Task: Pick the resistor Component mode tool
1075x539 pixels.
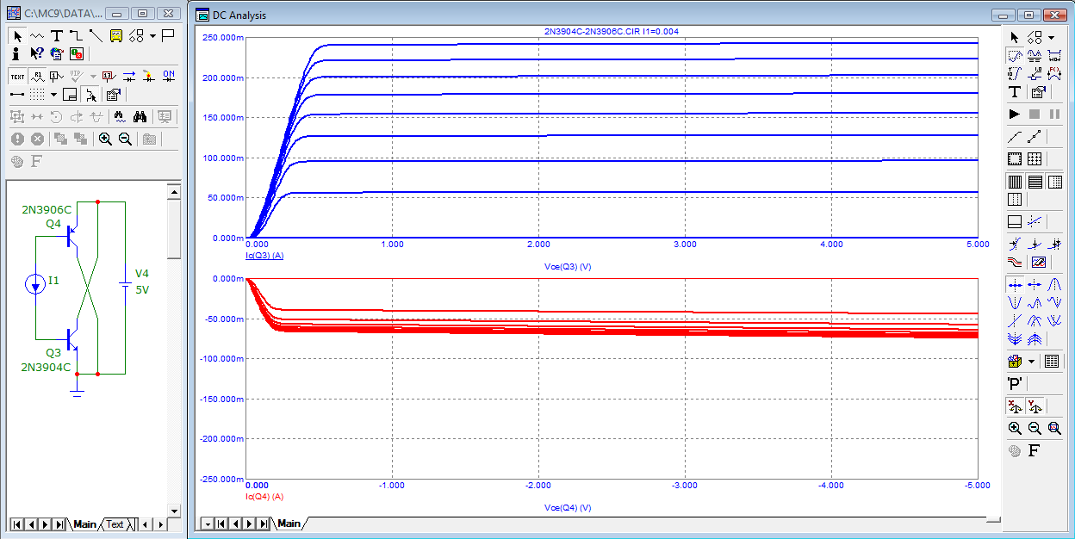Action: pos(36,35)
